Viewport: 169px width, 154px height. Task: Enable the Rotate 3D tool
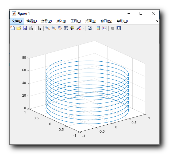(x=66, y=28)
